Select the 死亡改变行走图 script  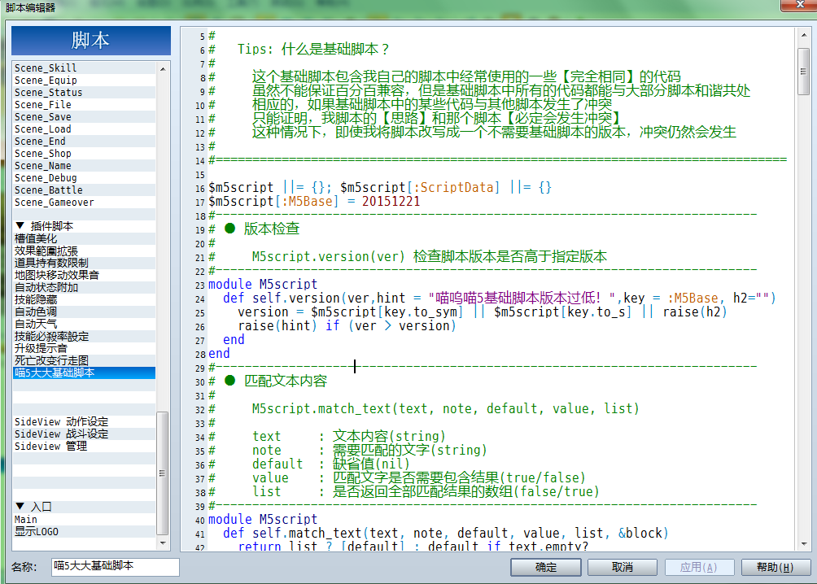pyautogui.click(x=84, y=361)
